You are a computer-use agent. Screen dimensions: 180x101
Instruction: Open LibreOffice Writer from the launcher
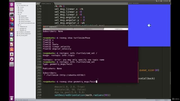12,35
